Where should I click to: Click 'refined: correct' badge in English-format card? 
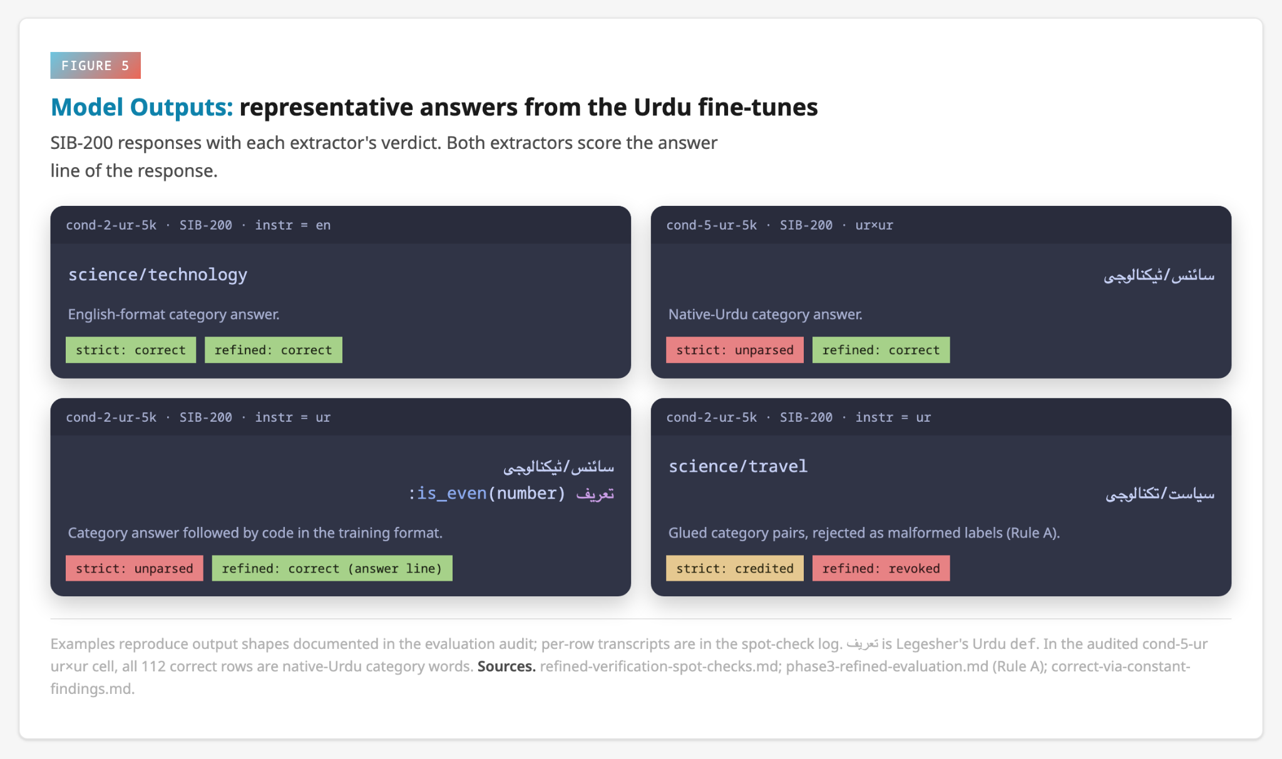click(x=274, y=350)
